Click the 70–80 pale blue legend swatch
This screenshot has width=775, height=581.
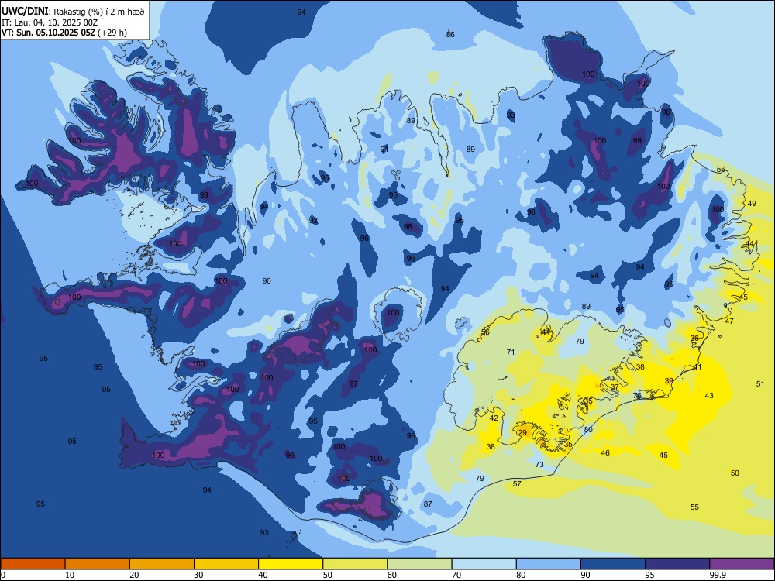click(484, 564)
